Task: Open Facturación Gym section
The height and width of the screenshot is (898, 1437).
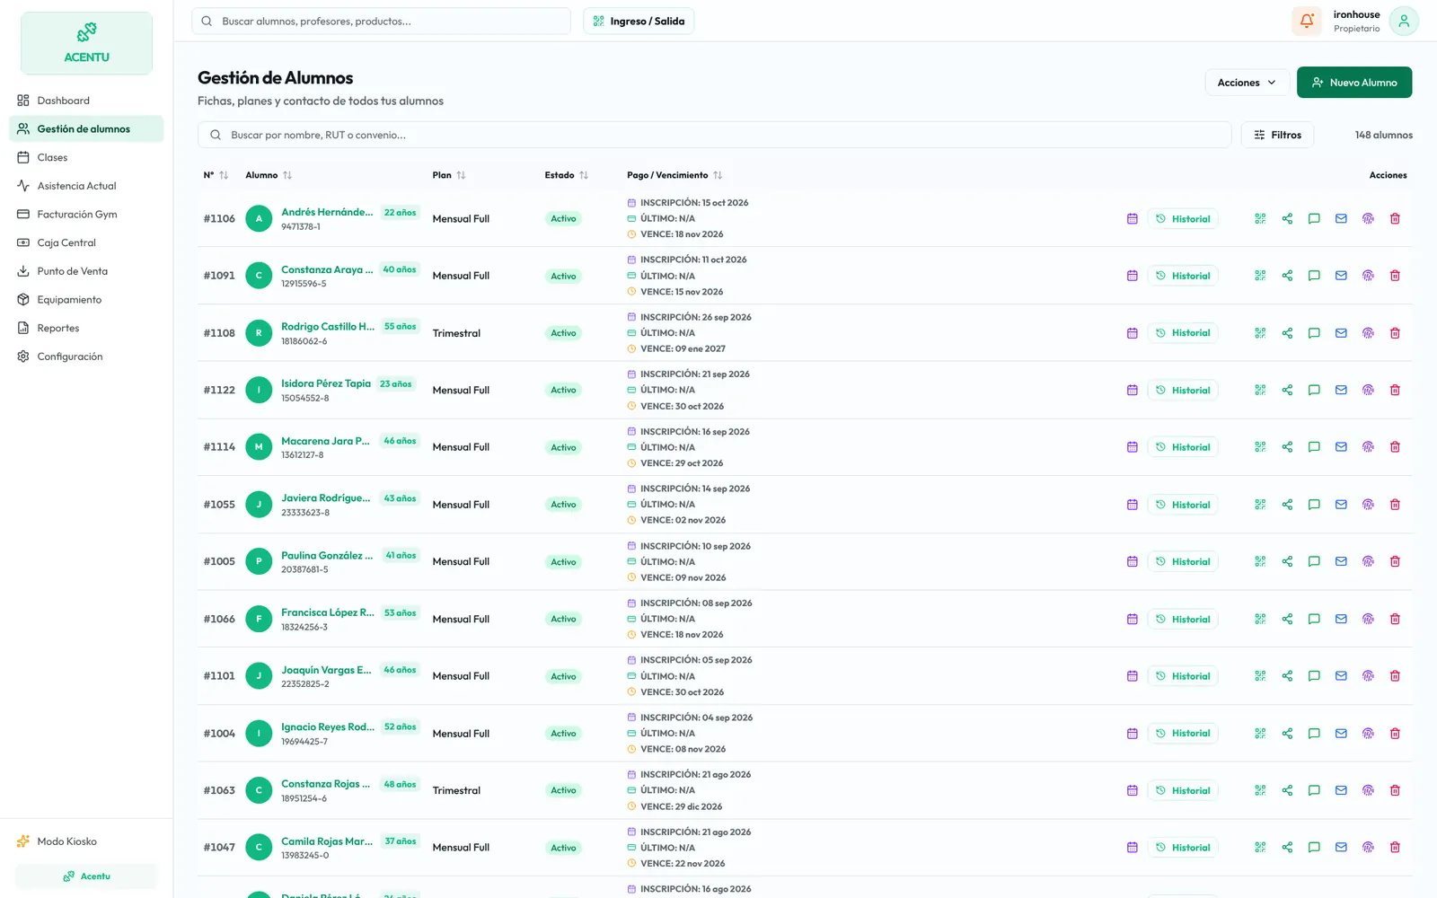Action: [86, 215]
